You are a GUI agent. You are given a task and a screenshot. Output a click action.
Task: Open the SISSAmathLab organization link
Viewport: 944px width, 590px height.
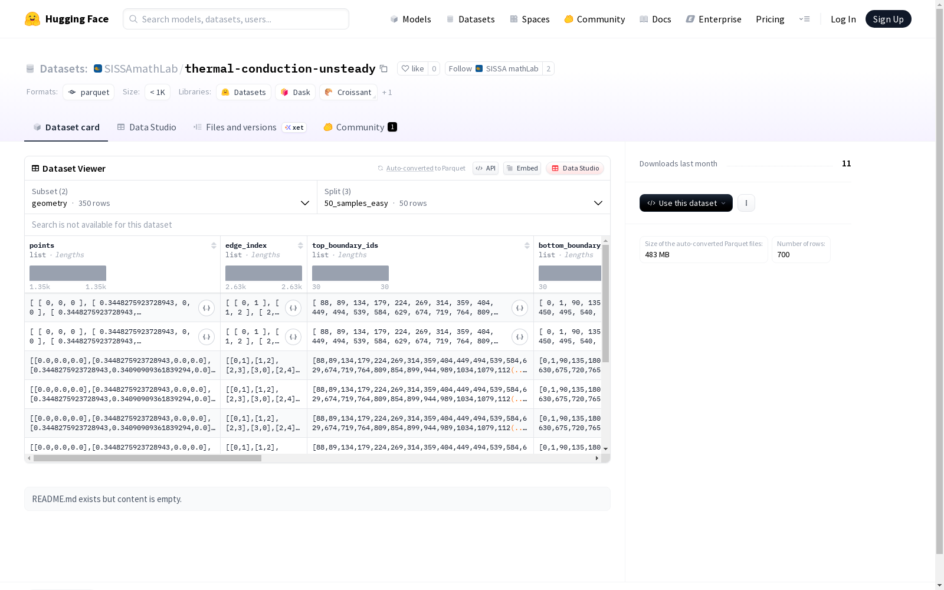pyautogui.click(x=140, y=68)
